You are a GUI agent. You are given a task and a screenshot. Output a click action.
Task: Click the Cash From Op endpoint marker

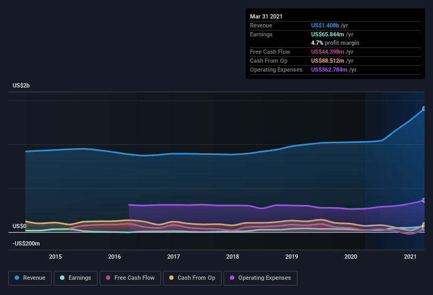click(424, 225)
